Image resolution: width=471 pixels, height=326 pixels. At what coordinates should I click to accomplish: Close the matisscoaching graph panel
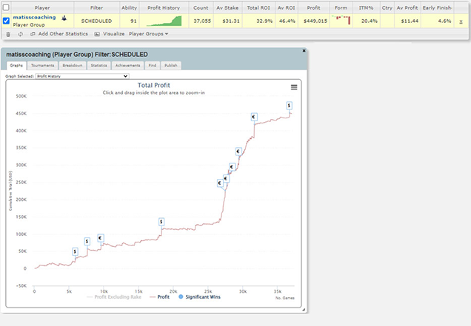[x=304, y=51]
